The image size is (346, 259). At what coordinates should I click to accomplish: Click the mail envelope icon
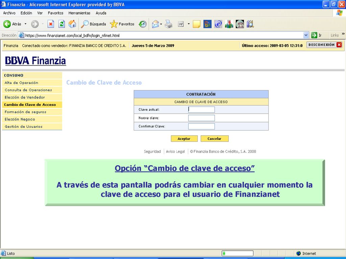click(155, 24)
